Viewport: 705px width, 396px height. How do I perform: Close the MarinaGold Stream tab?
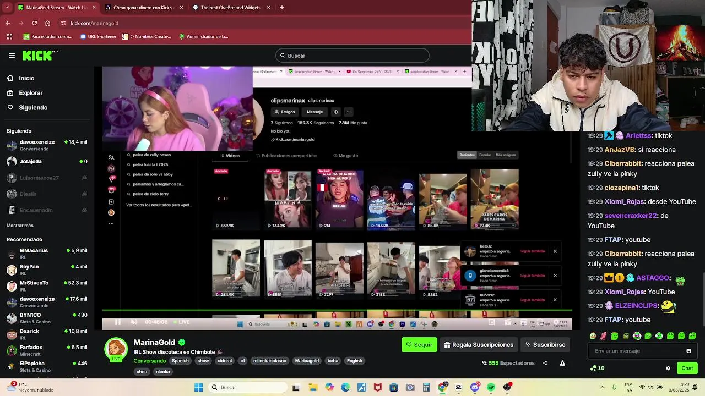pyautogui.click(x=94, y=8)
